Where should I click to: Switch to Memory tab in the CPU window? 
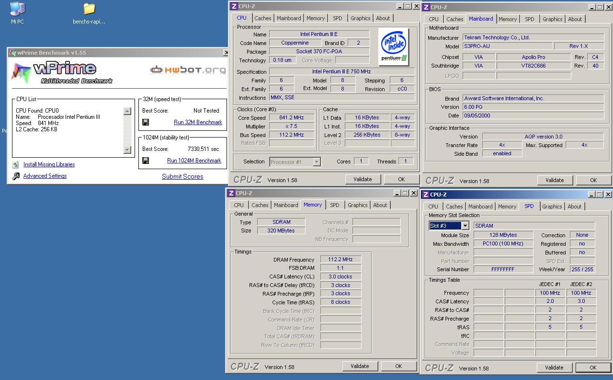click(x=316, y=18)
